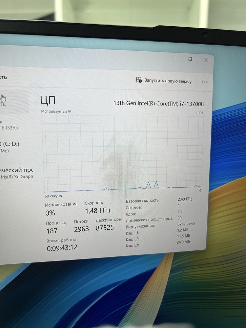246x328 pixels.
Task: Click the 60 секунд label
Action: [53, 196]
